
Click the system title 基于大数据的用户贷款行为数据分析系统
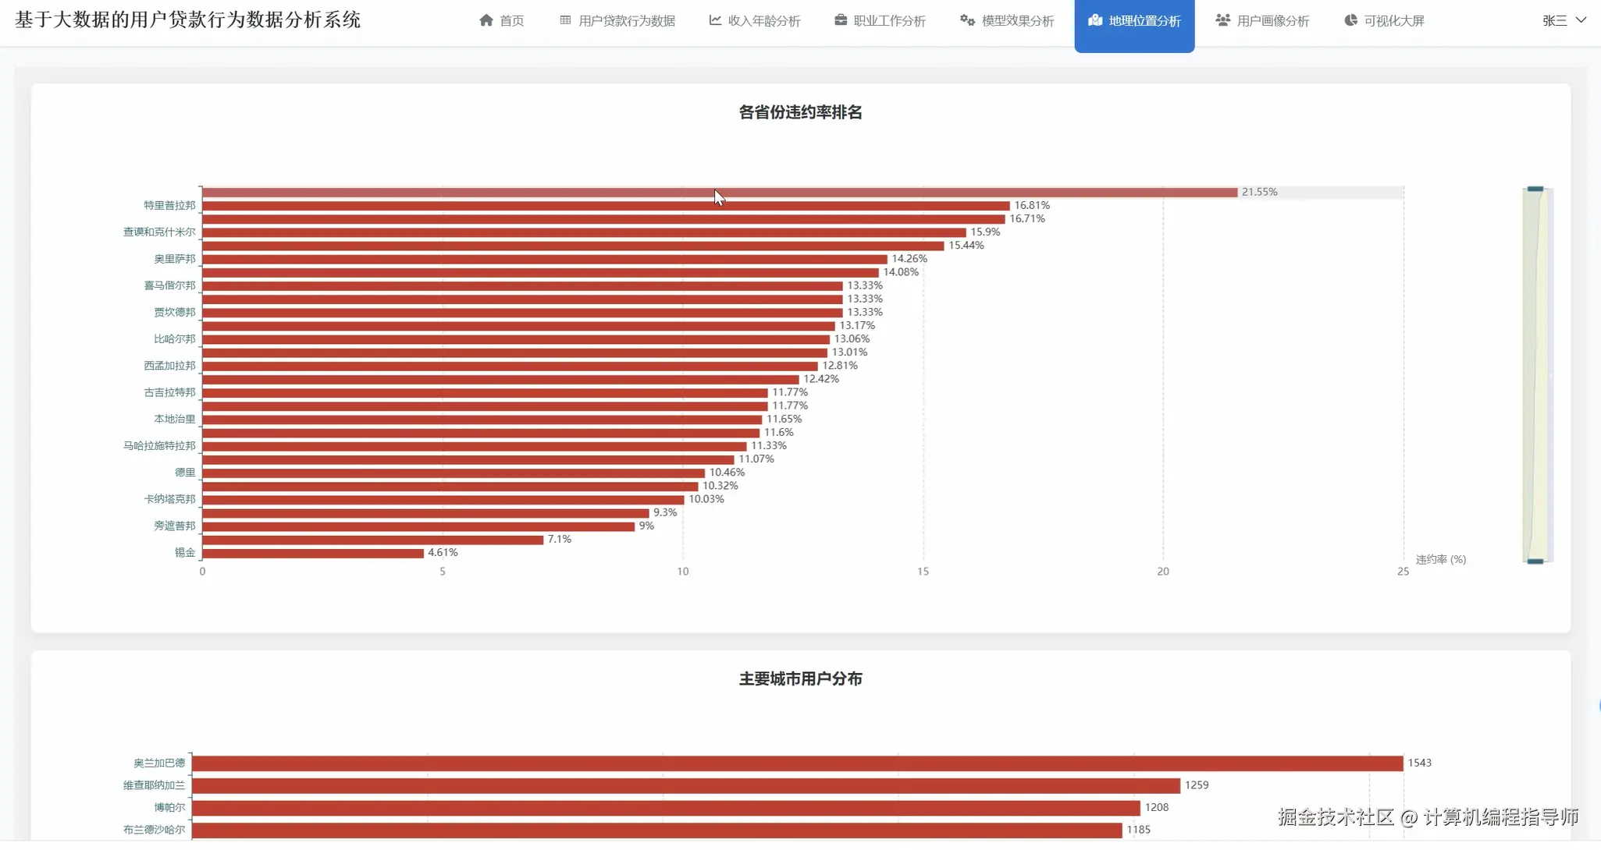(187, 19)
